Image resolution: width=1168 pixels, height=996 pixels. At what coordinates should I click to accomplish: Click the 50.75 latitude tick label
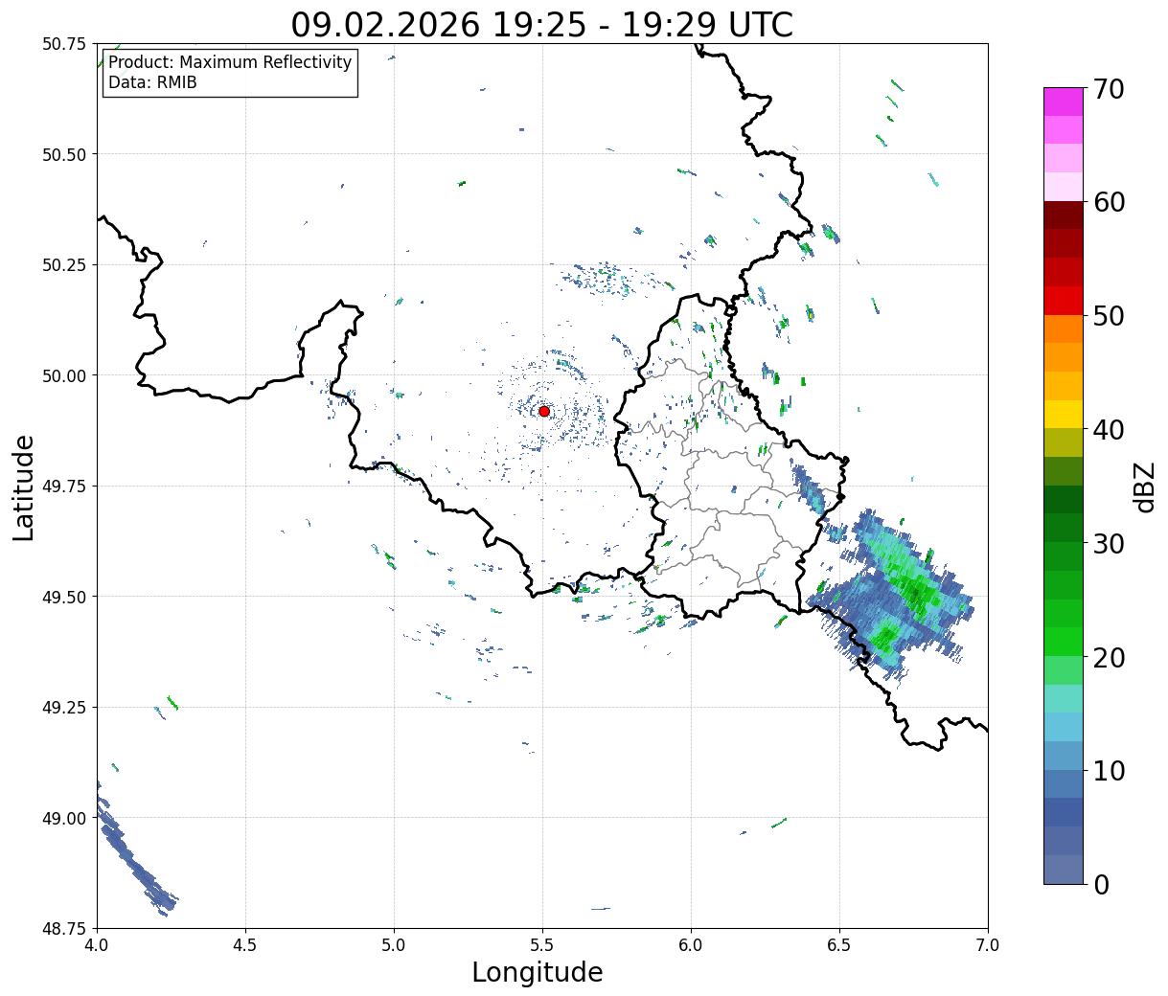coord(64,44)
